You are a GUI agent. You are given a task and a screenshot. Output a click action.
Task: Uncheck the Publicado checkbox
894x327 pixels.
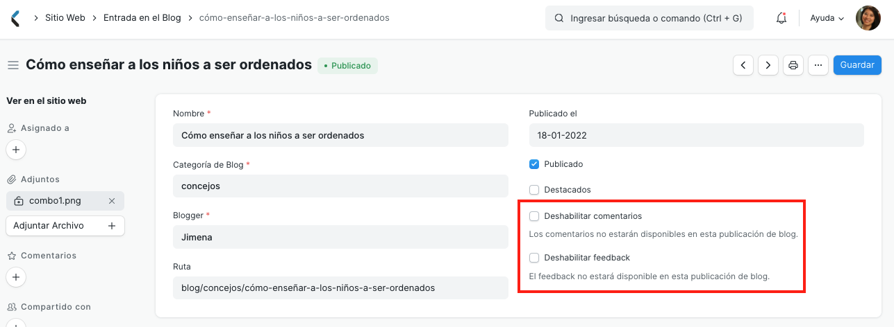click(x=534, y=164)
